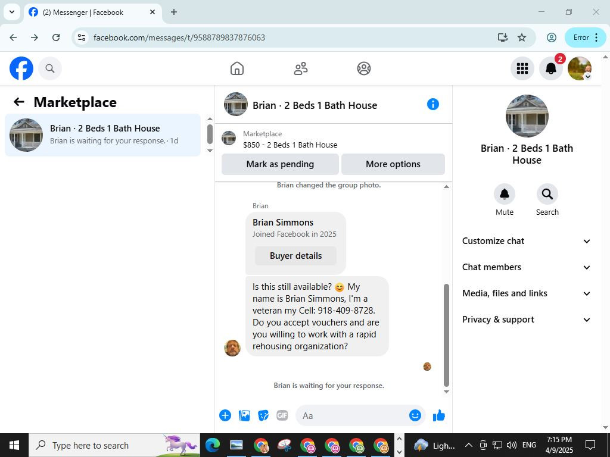The height and width of the screenshot is (457, 610).
Task: Expand Customize chat section
Action: (x=527, y=241)
